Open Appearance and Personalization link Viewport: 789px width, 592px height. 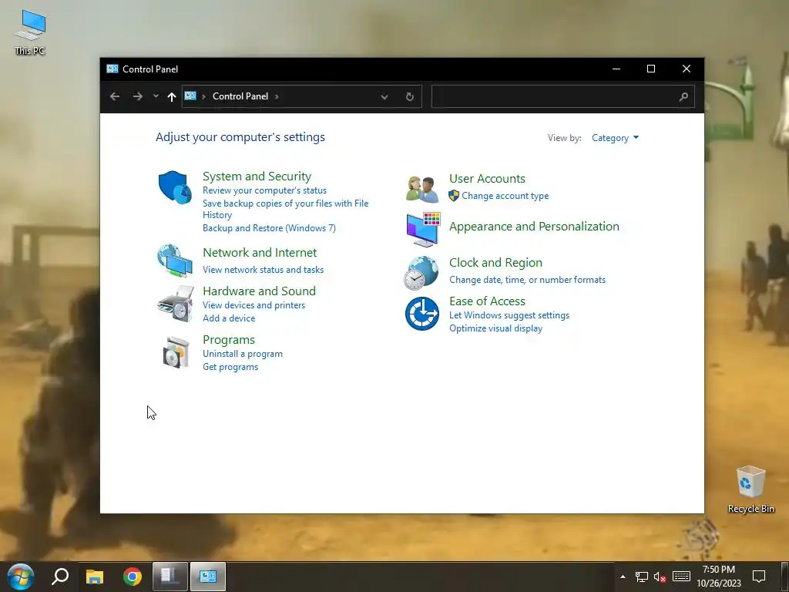534,227
